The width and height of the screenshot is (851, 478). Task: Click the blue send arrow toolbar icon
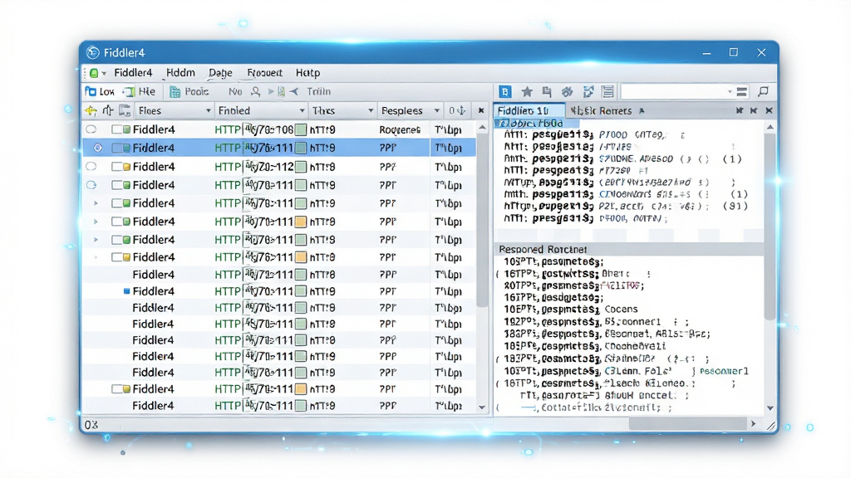[x=293, y=91]
